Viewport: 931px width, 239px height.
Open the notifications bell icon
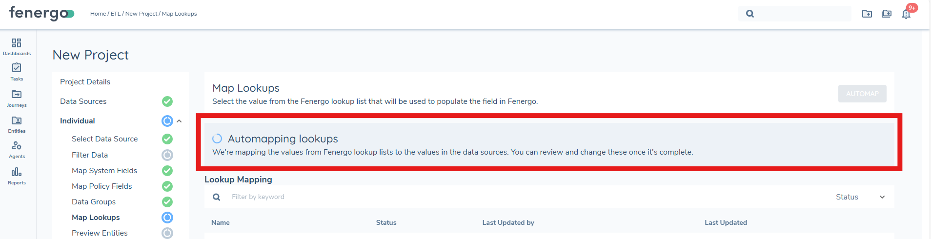click(x=906, y=14)
